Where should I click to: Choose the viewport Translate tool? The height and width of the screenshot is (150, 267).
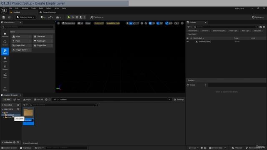[x=131, y=23]
